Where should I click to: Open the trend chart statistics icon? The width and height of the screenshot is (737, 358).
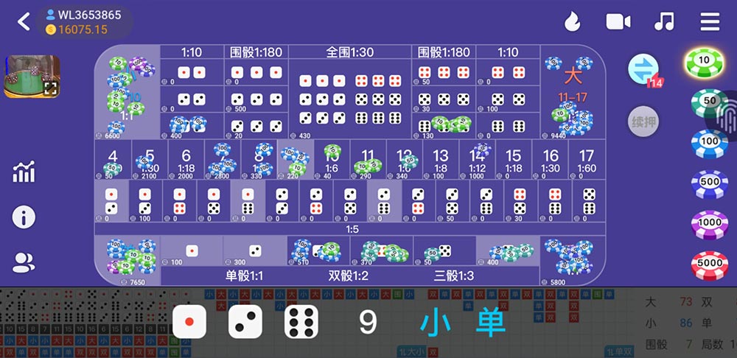coord(24,172)
